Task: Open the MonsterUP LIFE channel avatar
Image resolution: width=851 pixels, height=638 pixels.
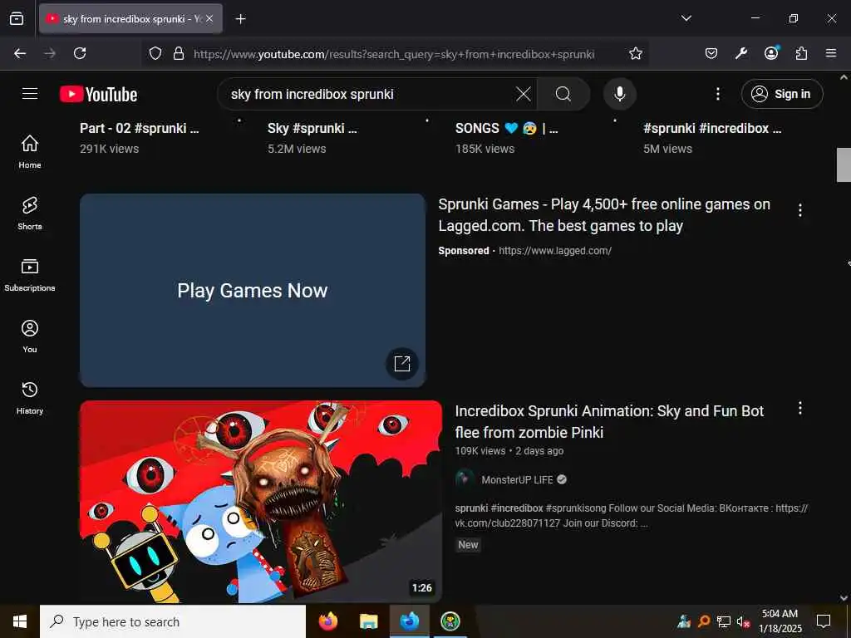Action: [x=465, y=479]
